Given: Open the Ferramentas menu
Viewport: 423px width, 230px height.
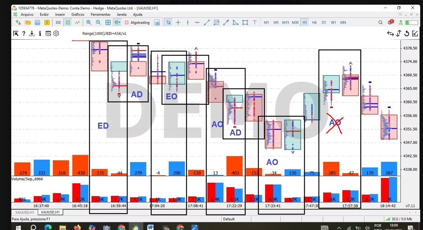Looking at the screenshot, I should click(100, 14).
